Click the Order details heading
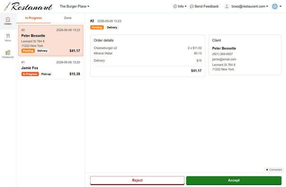286x187 pixels. pos(103,40)
